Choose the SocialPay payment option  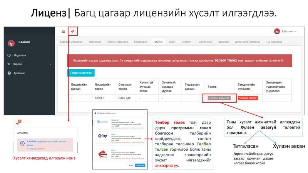coord(102,121)
